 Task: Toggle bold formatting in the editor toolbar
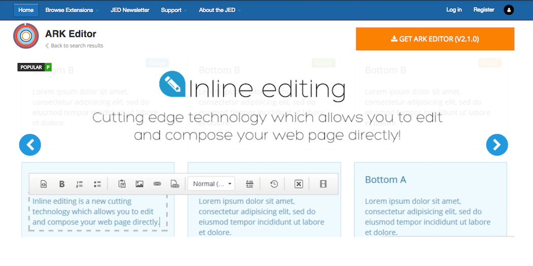62,184
